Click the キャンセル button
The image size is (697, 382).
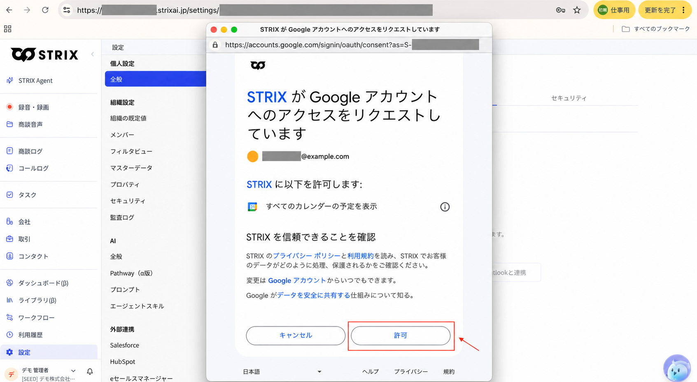tap(296, 336)
